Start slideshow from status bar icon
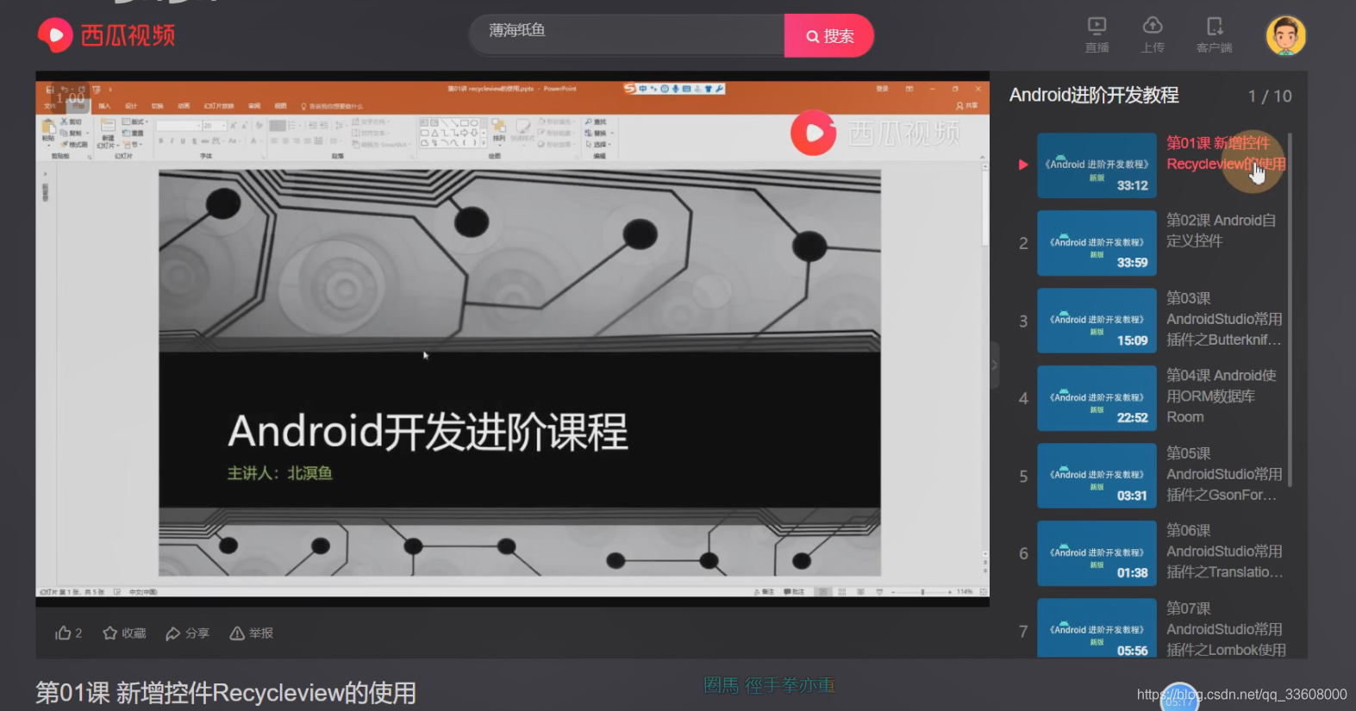Screen dimensions: 1356x711 [879, 592]
